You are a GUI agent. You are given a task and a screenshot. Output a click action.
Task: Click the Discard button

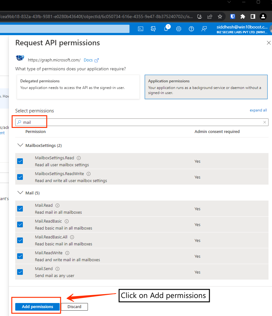pos(74,307)
